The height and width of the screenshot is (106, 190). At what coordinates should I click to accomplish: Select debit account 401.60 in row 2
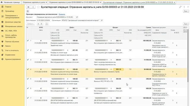tap(75, 50)
